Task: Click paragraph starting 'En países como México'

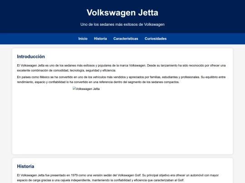Action: [x=121, y=80]
